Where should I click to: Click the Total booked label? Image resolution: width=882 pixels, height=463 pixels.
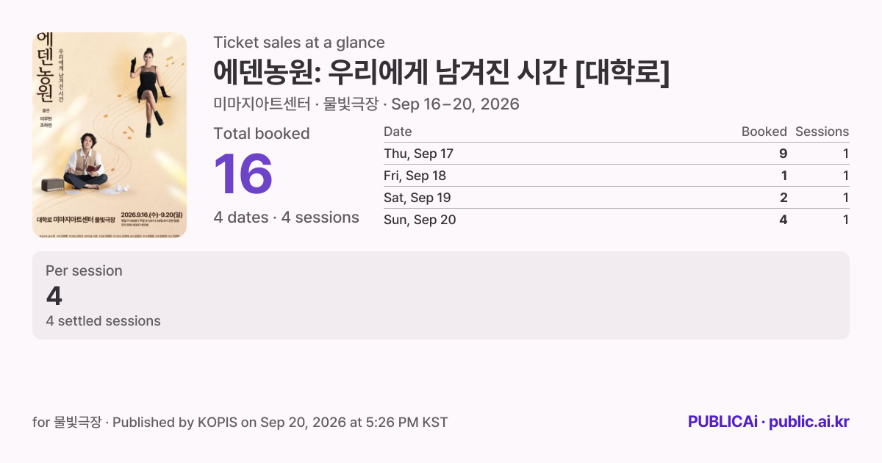click(262, 134)
